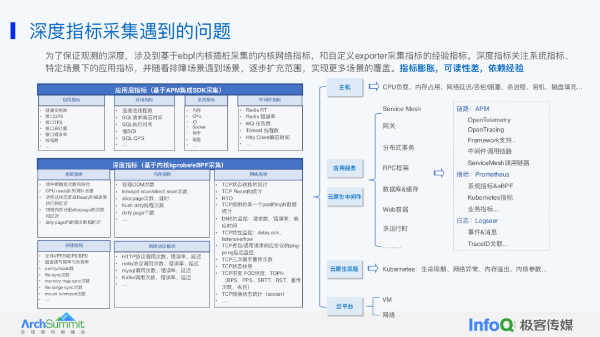Click the SQL请求响应时间 bullet
The height and width of the screenshot is (337, 600).
click(x=142, y=118)
